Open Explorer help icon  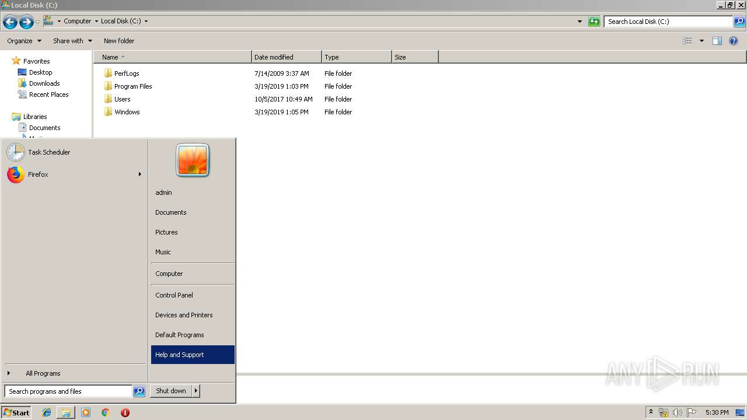pyautogui.click(x=734, y=41)
